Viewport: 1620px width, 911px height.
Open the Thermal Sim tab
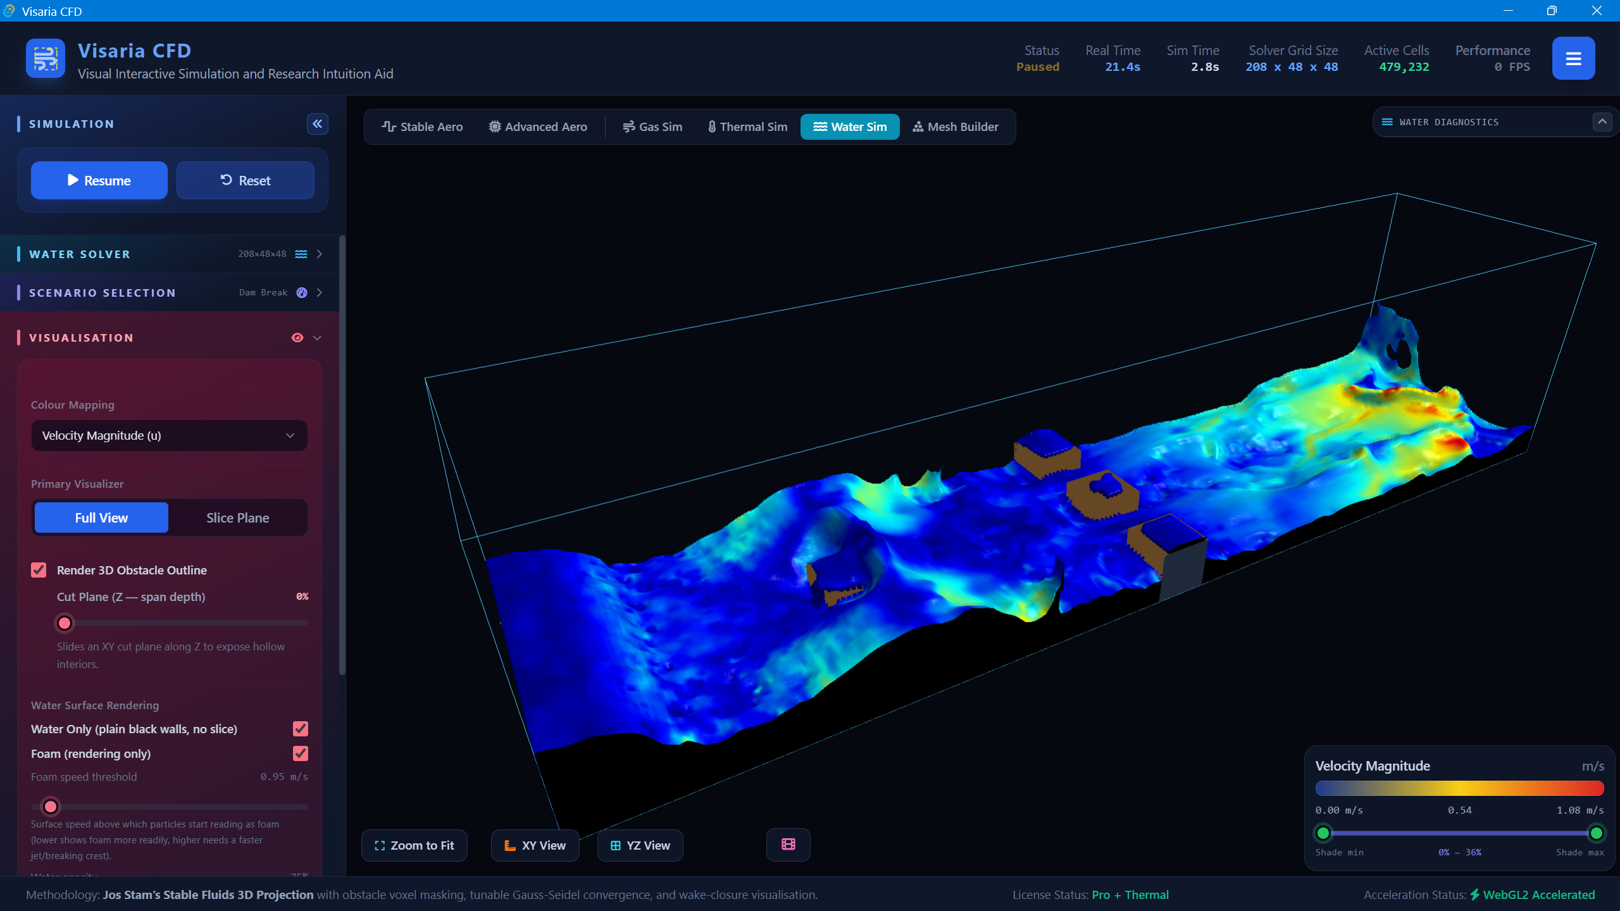(x=747, y=127)
